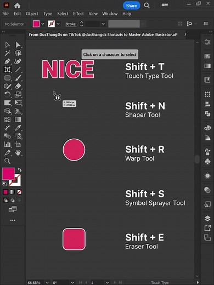Choose the Magic Wand tool
Viewport: 214px width, 285px height.
7,53
